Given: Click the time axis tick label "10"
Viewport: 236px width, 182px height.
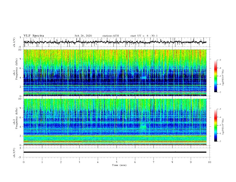Looking at the screenshot, I should click(x=209, y=162).
